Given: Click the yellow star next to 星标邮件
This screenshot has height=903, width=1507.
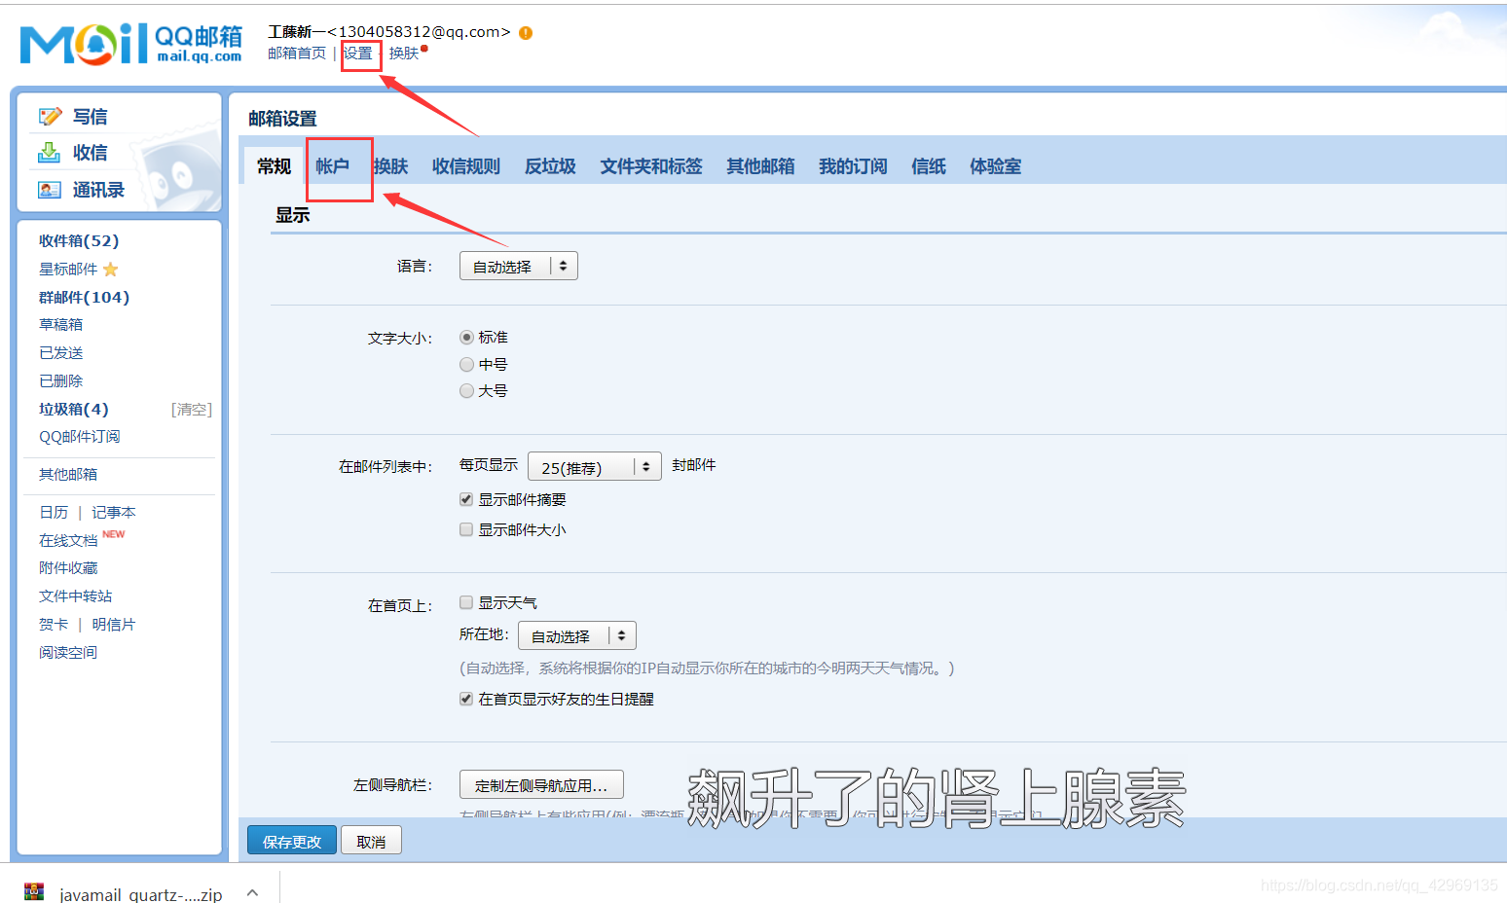Looking at the screenshot, I should (111, 270).
